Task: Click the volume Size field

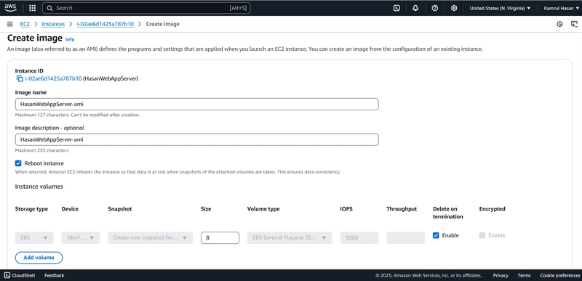Action: point(220,237)
